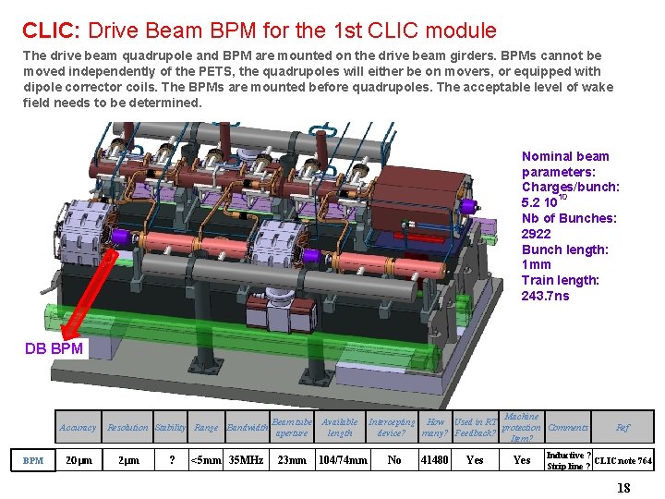Click the slide number 18
Image resolution: width=665 pixels, height=499 pixels.
[623, 488]
